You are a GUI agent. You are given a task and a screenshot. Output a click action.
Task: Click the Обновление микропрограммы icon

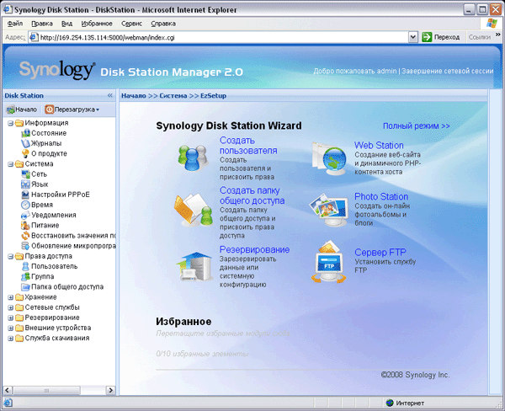(x=25, y=246)
